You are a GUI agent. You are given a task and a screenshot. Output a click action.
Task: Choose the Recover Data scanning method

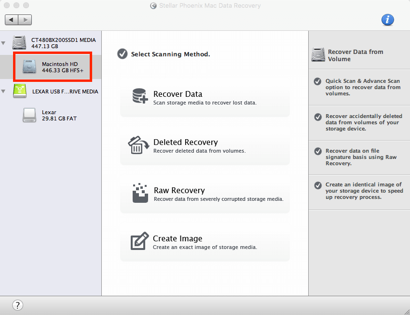click(205, 98)
